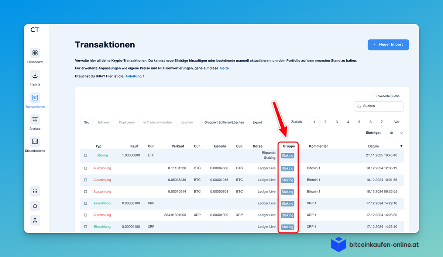Click the magnifier icon in Suchen field

[359, 106]
